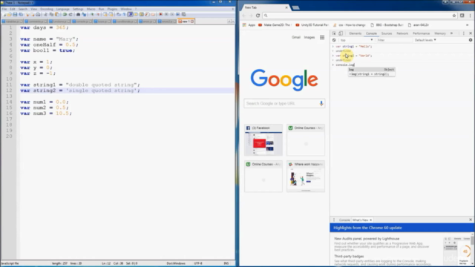Close the 'new 1' tab in Notepad++
The height and width of the screenshot is (267, 475).
click(x=192, y=22)
